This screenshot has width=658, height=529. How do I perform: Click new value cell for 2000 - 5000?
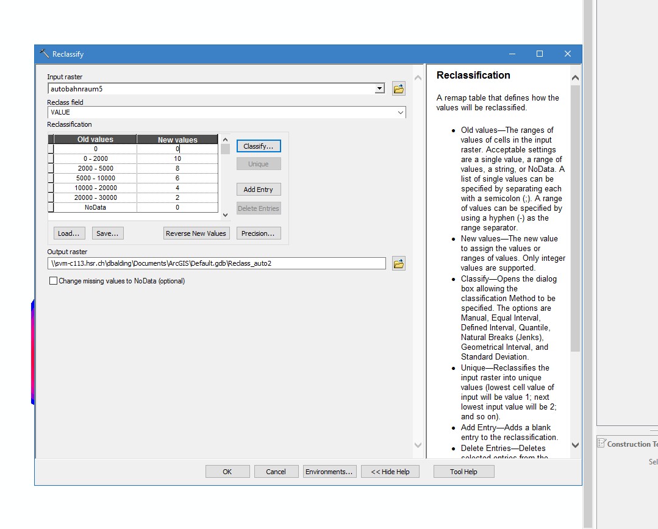(177, 168)
